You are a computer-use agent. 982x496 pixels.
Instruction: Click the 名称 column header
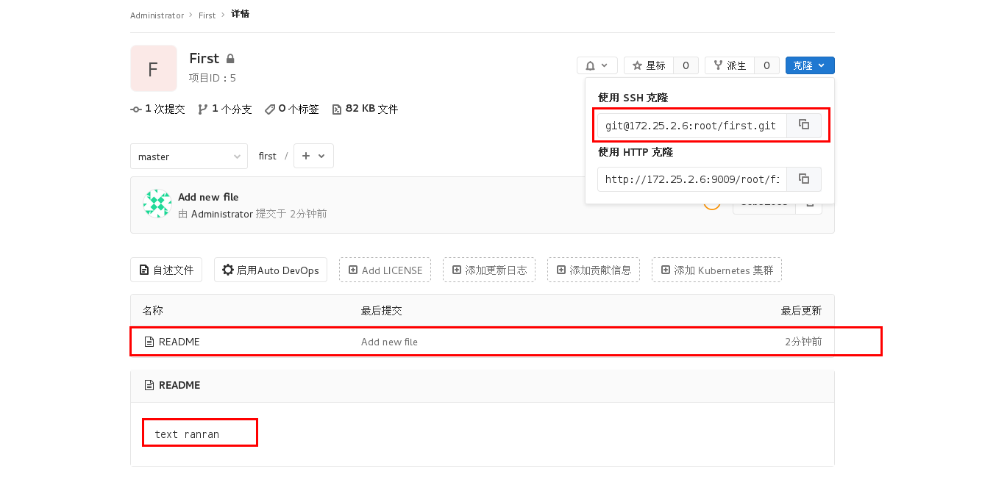[153, 311]
